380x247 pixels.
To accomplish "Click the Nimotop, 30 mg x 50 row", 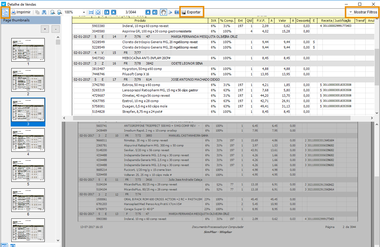I will click(x=217, y=140).
